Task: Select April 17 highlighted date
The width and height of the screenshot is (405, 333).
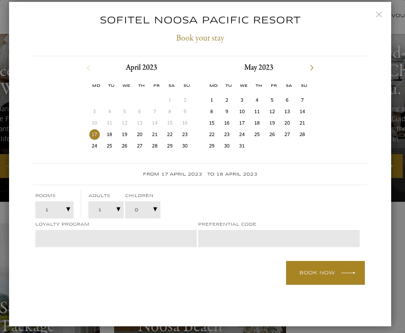Action: tap(95, 135)
